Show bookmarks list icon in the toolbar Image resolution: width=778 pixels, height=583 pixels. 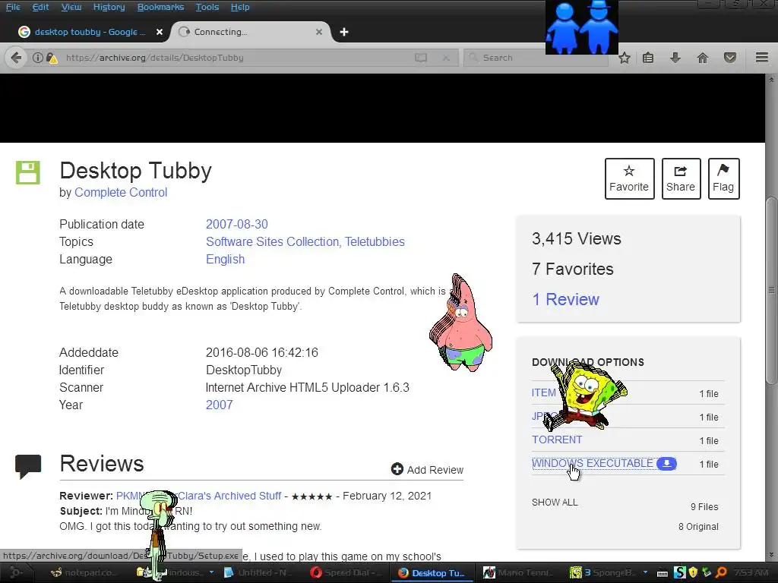tap(648, 58)
